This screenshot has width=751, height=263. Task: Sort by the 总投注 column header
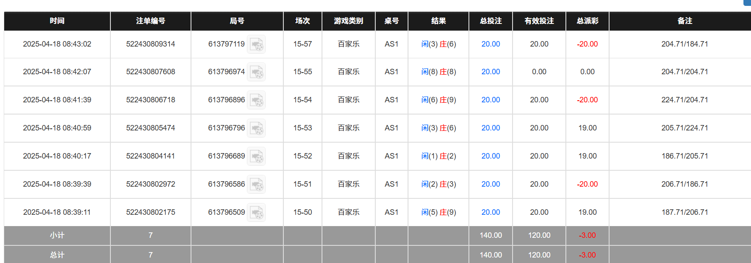tap(490, 21)
